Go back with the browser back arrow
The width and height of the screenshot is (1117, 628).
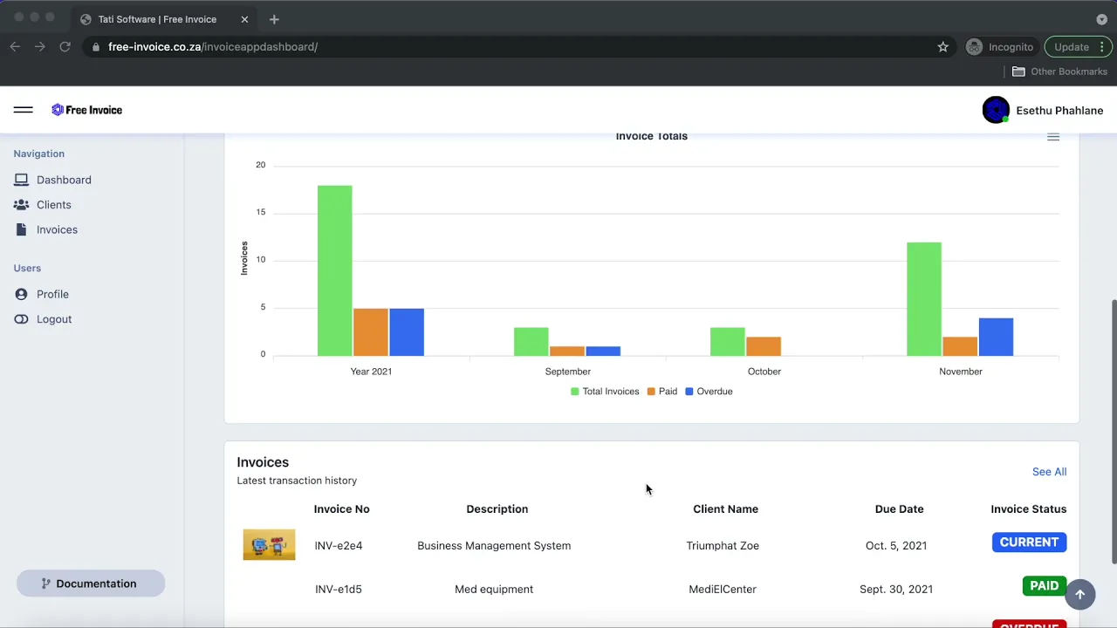point(15,47)
